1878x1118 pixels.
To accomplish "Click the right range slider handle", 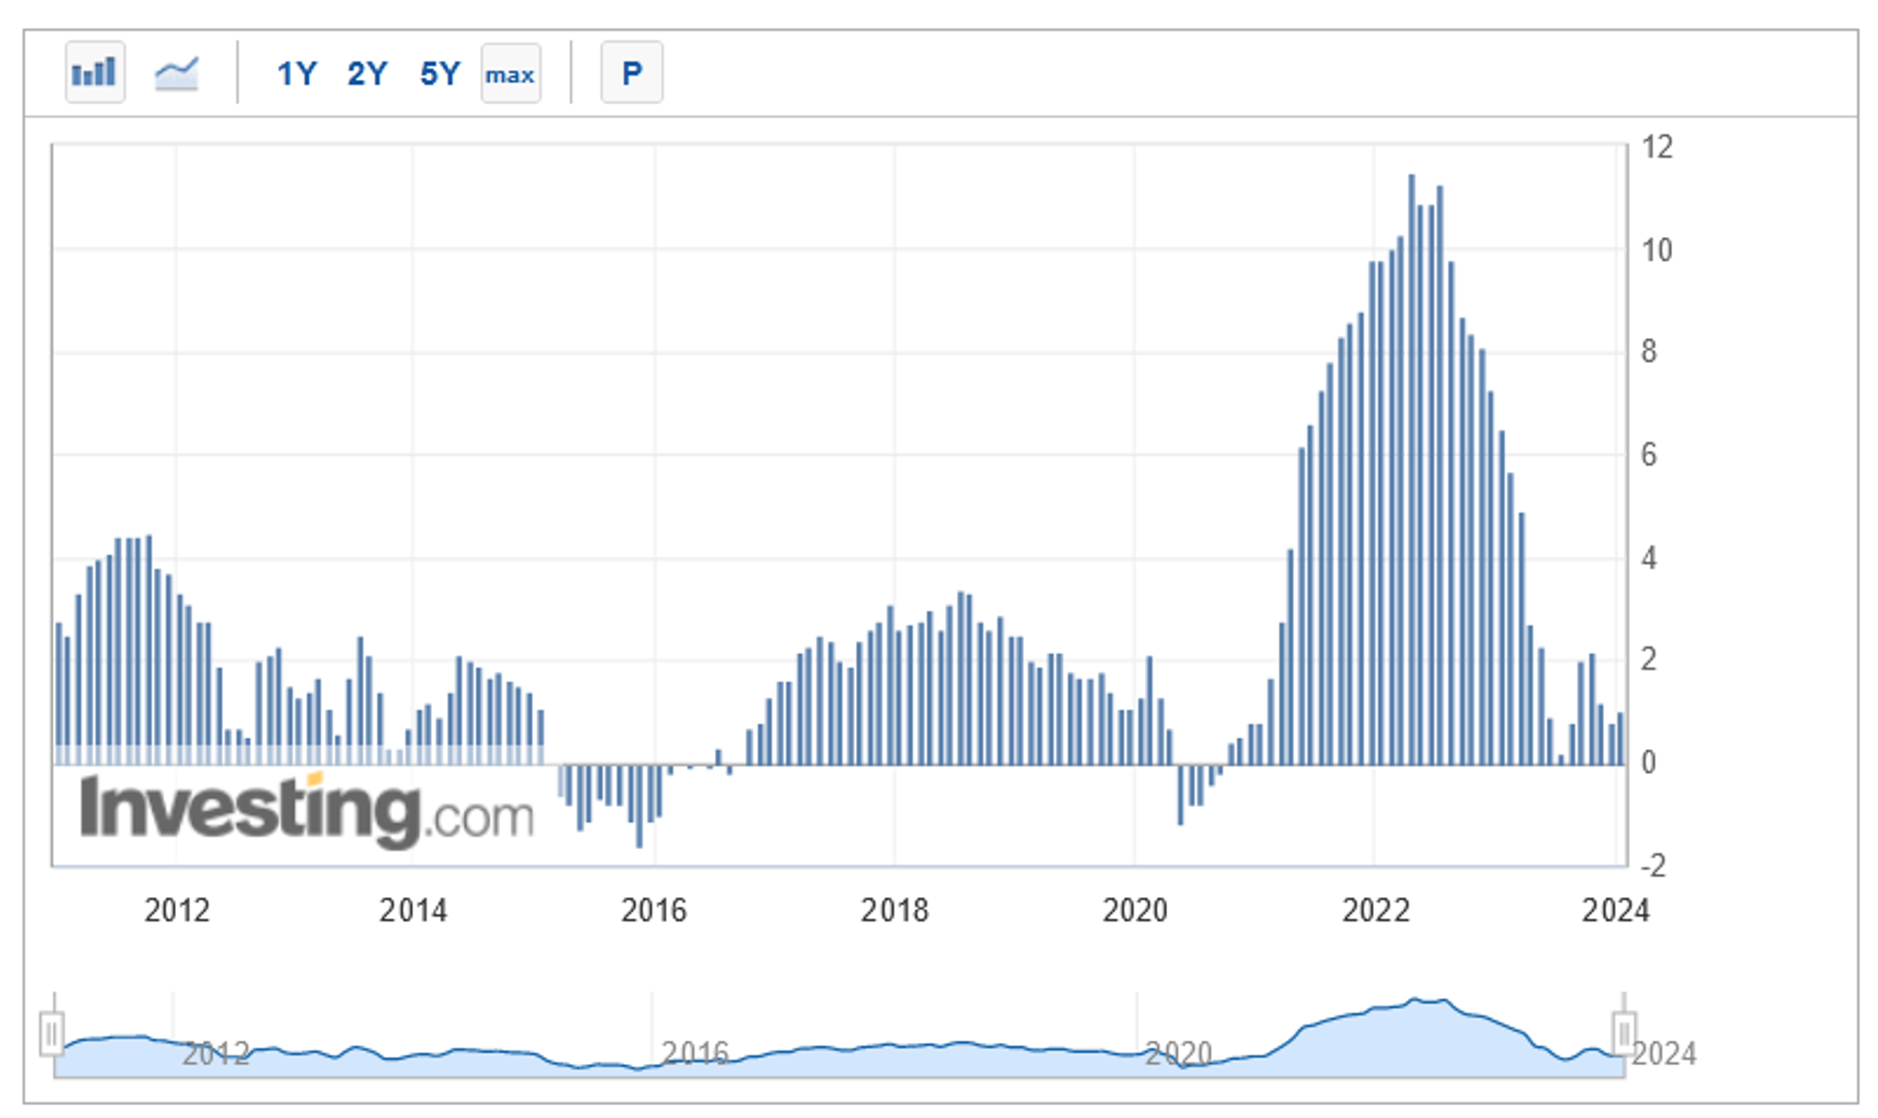I will click(x=1623, y=1033).
